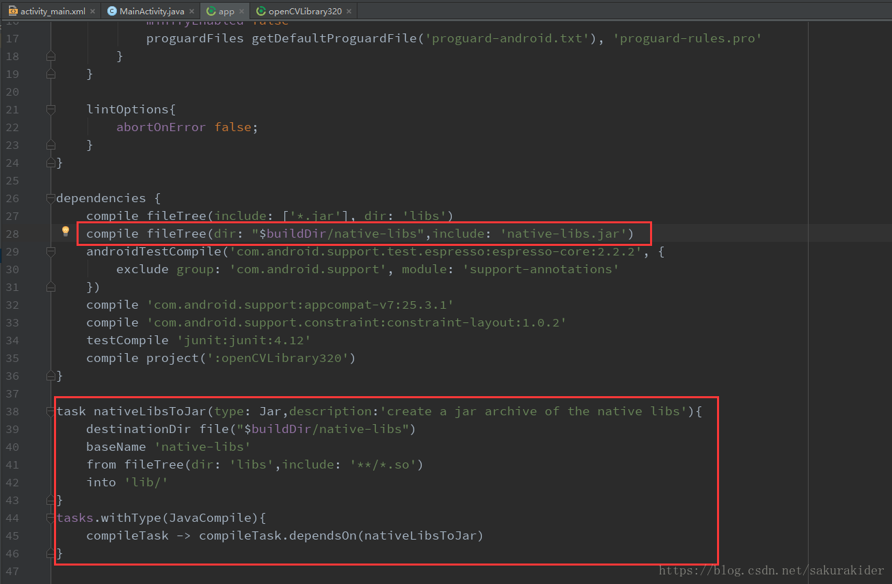Collapse the lintOptions block fold on line 21

[x=51, y=109]
